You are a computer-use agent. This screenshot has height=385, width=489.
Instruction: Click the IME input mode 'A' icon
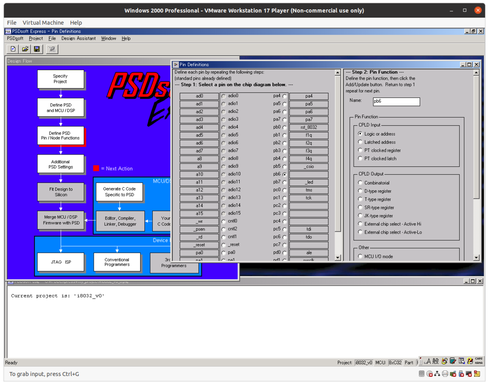(x=427, y=361)
